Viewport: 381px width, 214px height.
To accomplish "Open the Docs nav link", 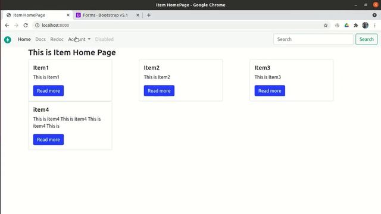I will (x=40, y=39).
